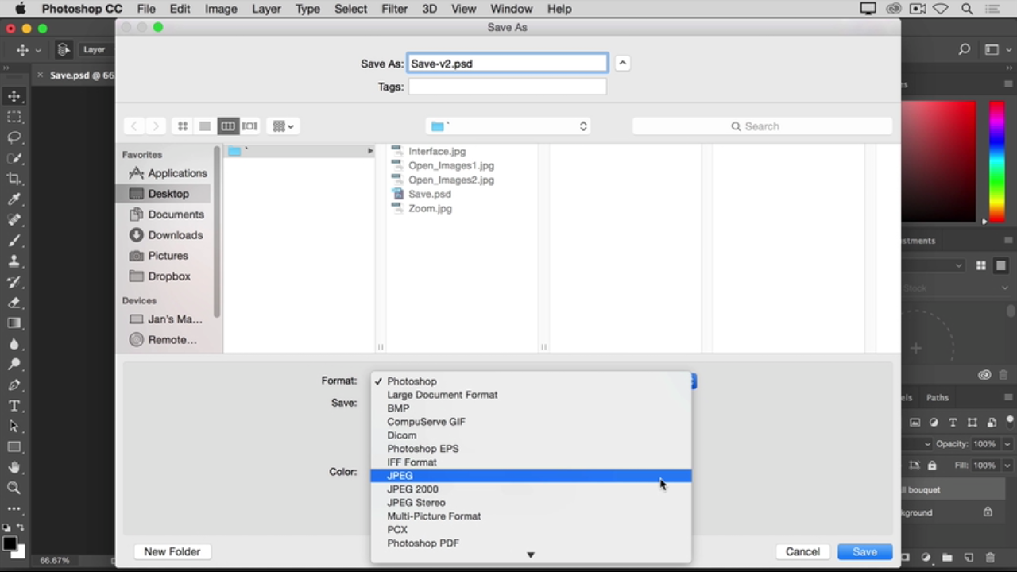Select the Crop tool
This screenshot has height=572, width=1017.
pos(14,179)
